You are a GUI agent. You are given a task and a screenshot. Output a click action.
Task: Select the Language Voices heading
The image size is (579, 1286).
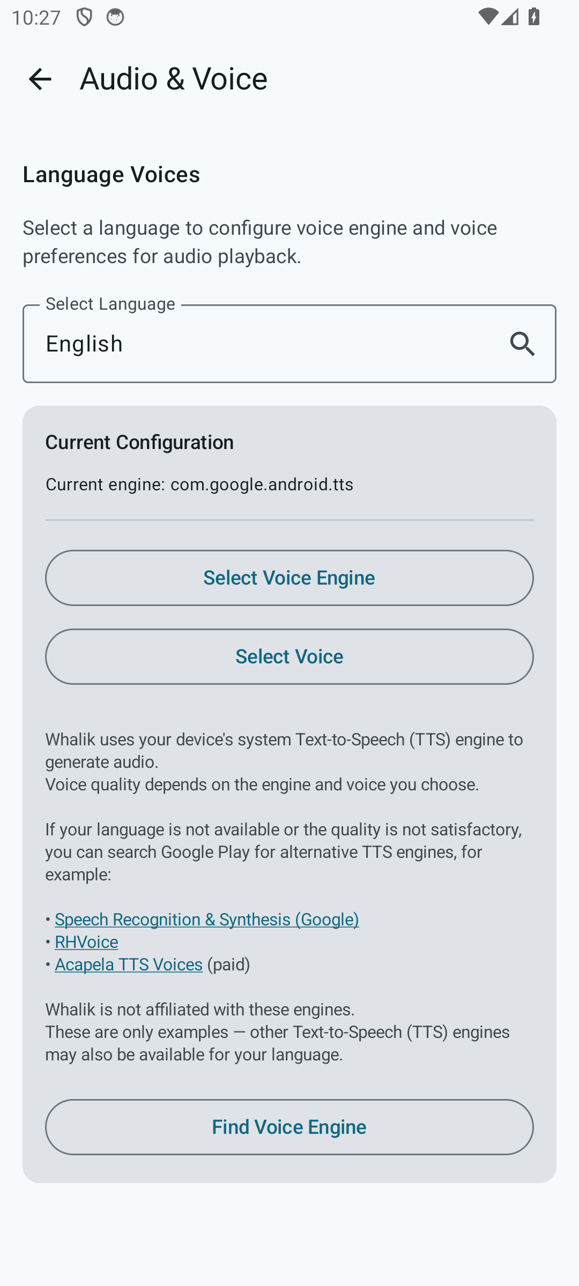[111, 174]
